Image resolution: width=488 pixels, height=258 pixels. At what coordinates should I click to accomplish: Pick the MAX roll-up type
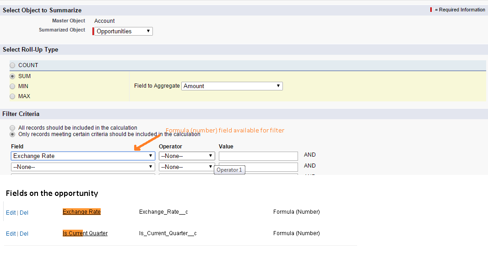coord(12,96)
